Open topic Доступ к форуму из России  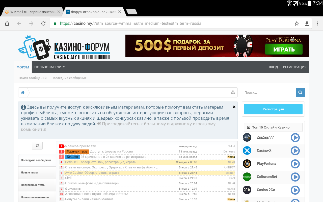(111, 151)
